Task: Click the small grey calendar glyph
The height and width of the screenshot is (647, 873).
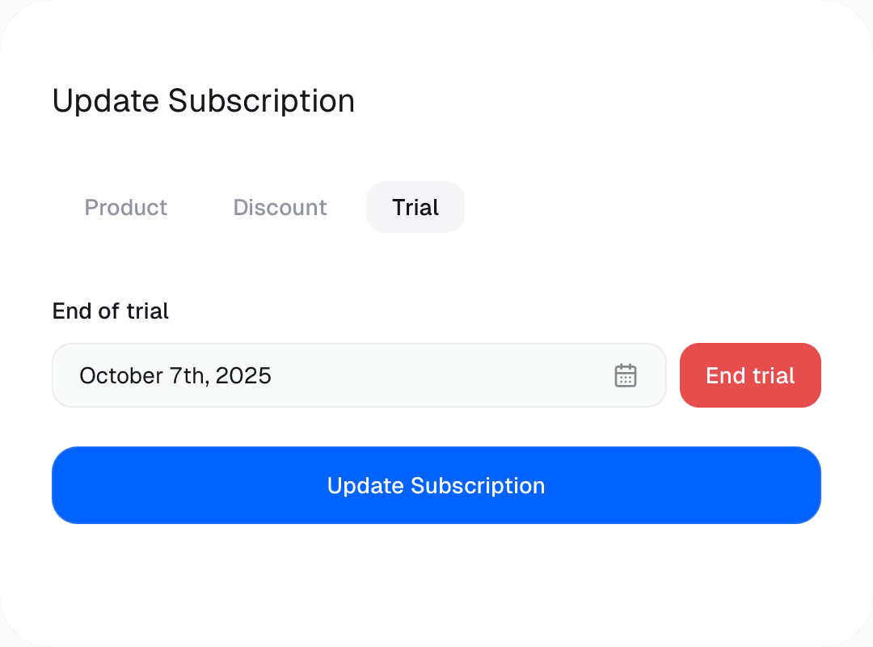Action: click(x=625, y=375)
